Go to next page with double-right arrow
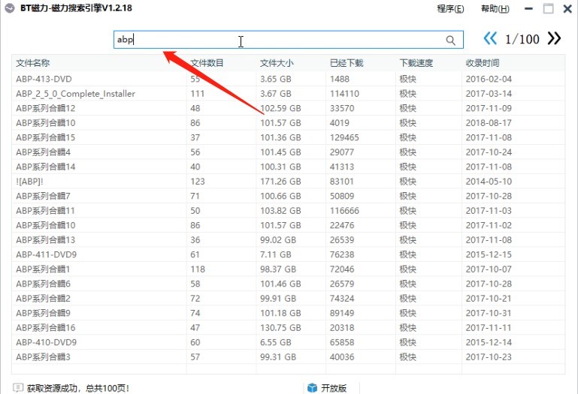This screenshot has width=578, height=394. point(554,38)
